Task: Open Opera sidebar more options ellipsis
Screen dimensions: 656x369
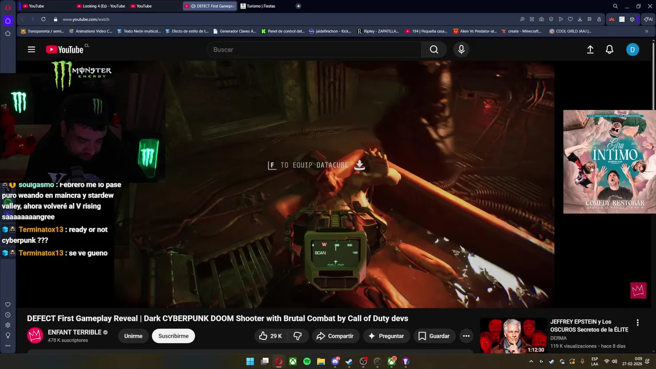Action: [x=8, y=345]
